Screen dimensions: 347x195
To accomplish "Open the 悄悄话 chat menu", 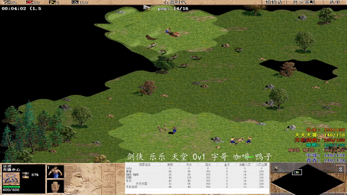I will coord(274,2).
